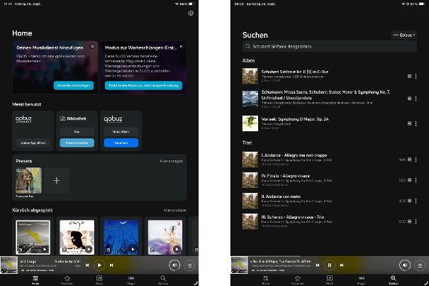429x286 pixels.
Task: Click 'Alle anzeigen' next to Kürzlich abgespielt
Action: click(x=175, y=210)
